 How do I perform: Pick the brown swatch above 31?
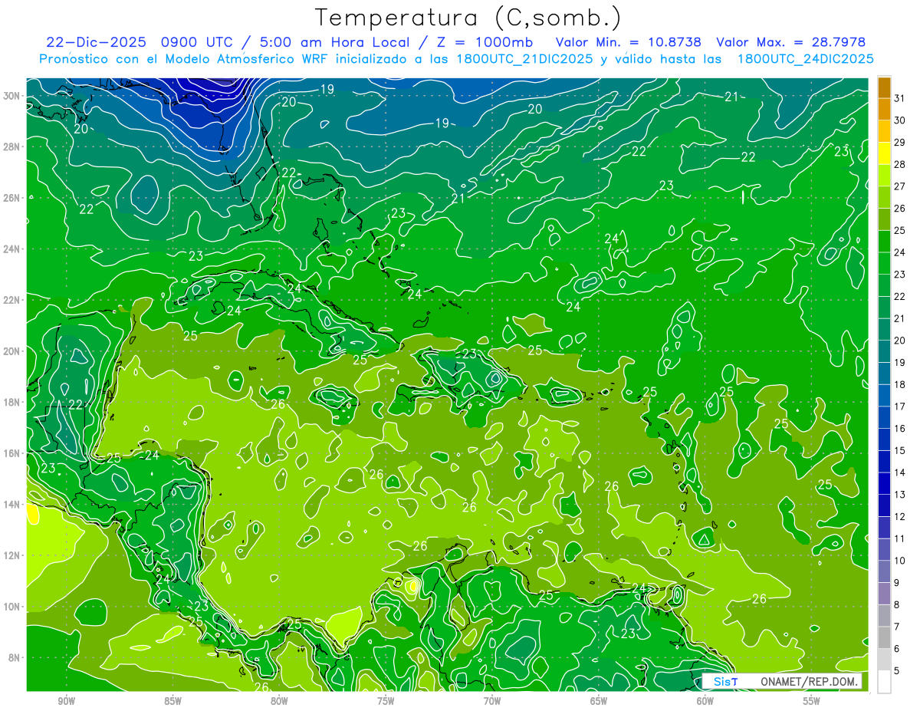point(885,87)
